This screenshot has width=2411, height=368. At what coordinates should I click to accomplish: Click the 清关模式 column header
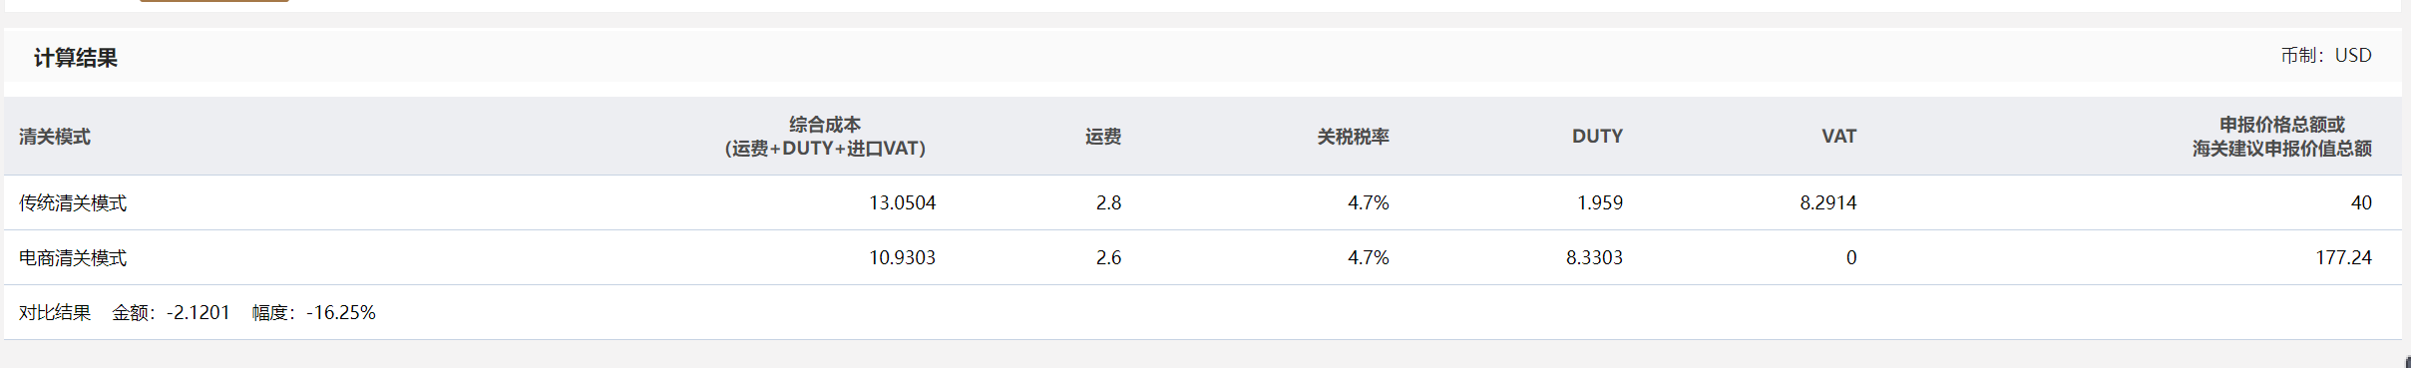[x=55, y=137]
